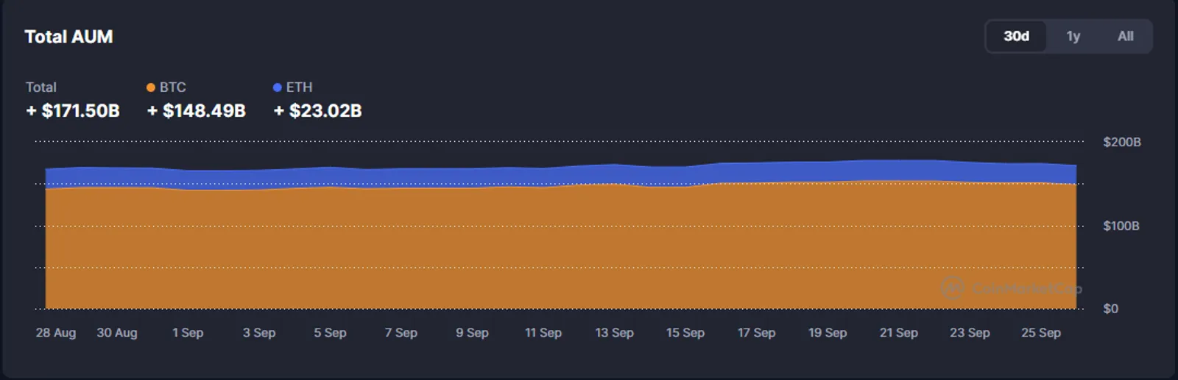The height and width of the screenshot is (380, 1178).
Task: Click the 15 Sep date label
Action: pos(685,333)
